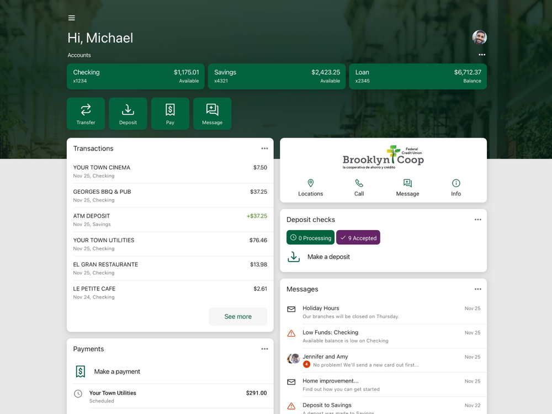Click Jennifer and Amy avatar

coord(293,358)
